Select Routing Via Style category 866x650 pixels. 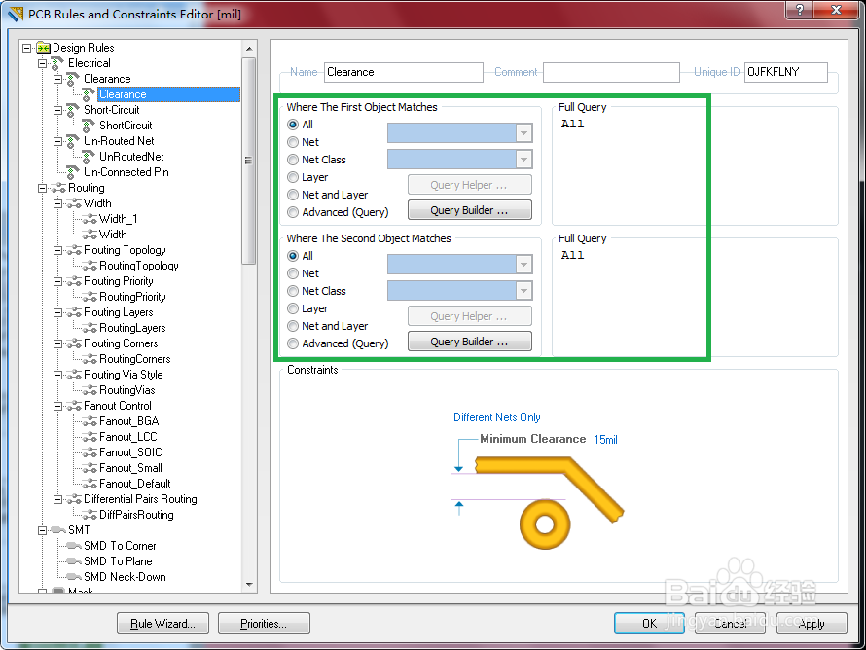click(124, 375)
